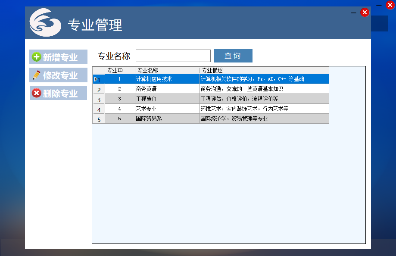Click the 查询 search button
The height and width of the screenshot is (256, 396).
[x=233, y=56]
